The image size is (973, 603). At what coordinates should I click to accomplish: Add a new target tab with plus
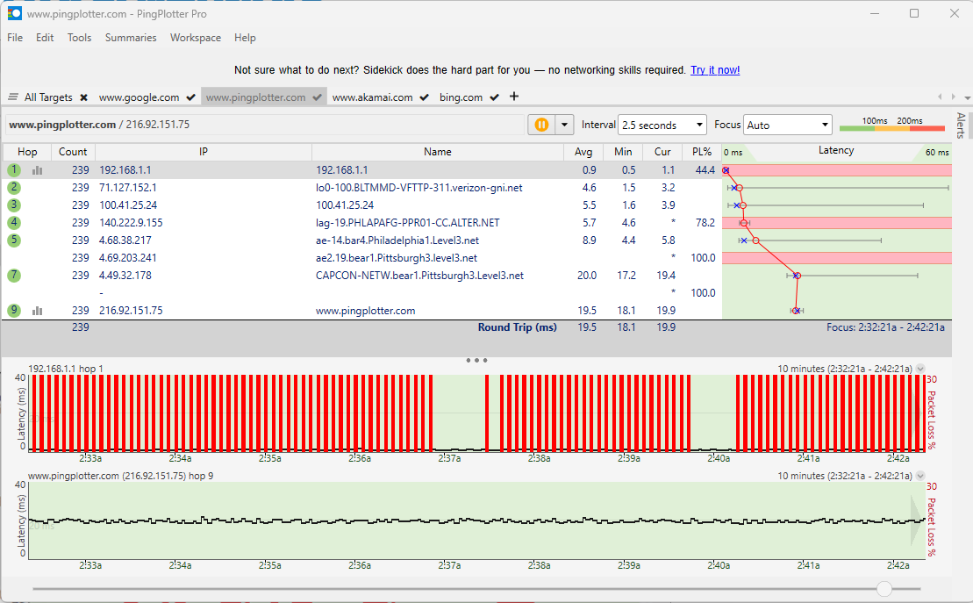[x=514, y=97]
